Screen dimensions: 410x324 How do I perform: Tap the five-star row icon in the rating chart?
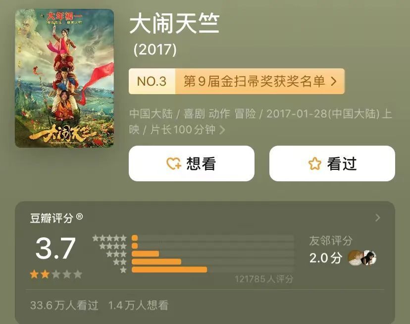(x=109, y=238)
